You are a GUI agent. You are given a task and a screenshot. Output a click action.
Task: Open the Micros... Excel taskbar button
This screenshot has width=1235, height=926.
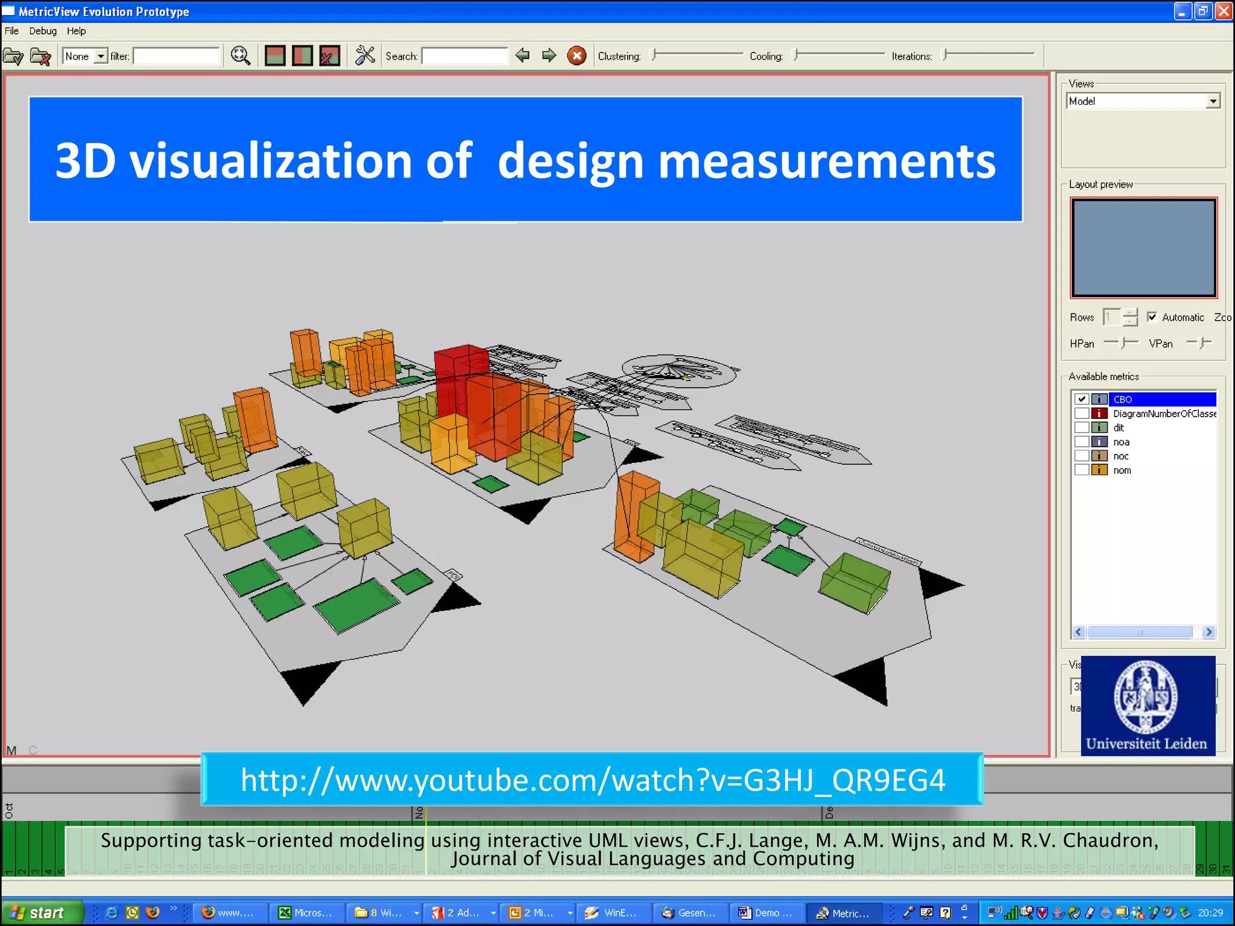pyautogui.click(x=307, y=913)
